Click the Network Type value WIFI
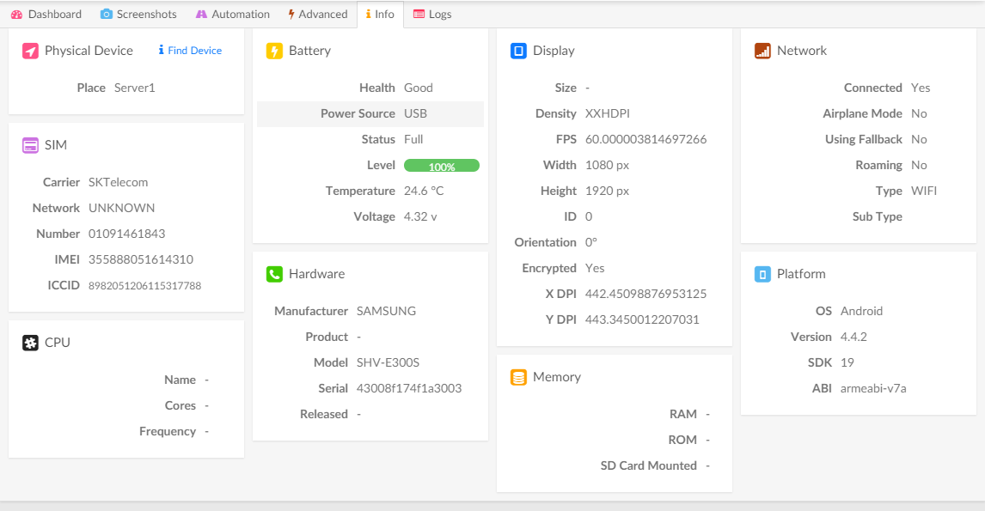985x511 pixels. coord(924,191)
